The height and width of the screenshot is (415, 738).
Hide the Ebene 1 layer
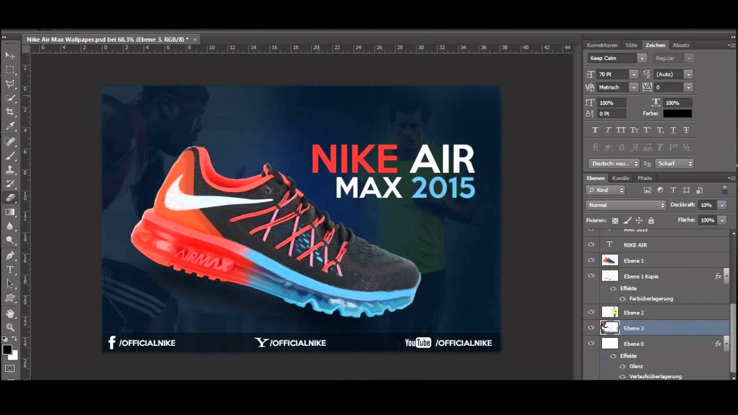coord(591,261)
